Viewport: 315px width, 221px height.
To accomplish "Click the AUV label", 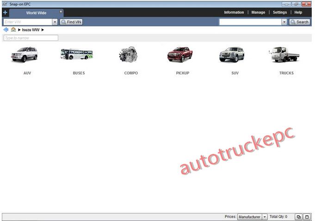I will [x=27, y=73].
